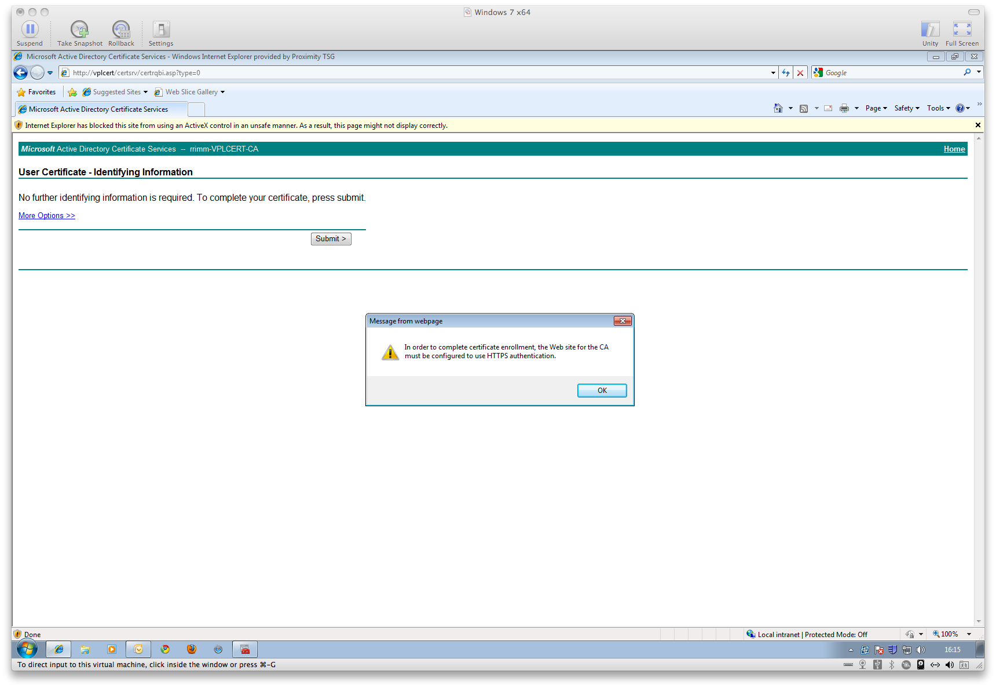The width and height of the screenshot is (996, 688).
Task: Open the Page menu
Action: [x=876, y=108]
